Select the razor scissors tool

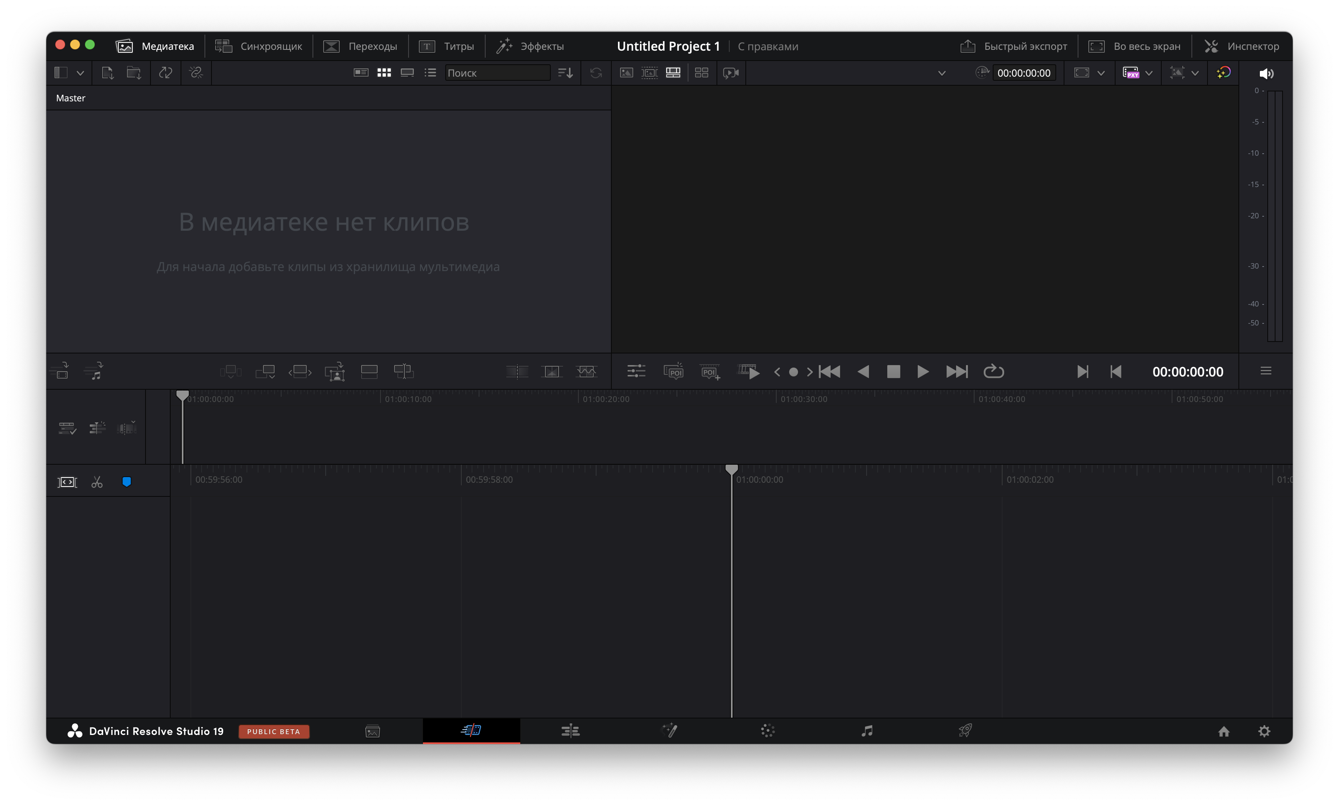pyautogui.click(x=97, y=482)
